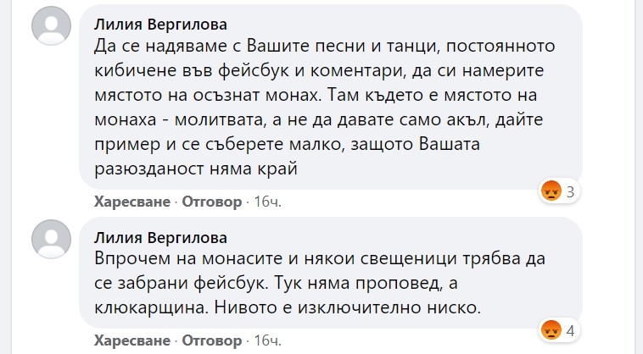
Task: Reply to first Лилия Вергилова comment
Action: point(211,202)
